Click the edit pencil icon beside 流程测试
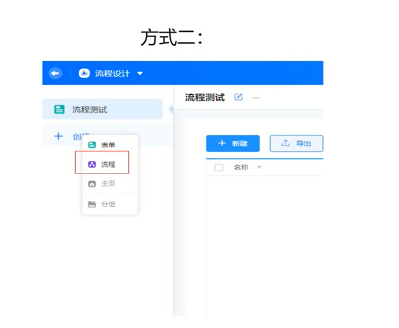 click(238, 97)
